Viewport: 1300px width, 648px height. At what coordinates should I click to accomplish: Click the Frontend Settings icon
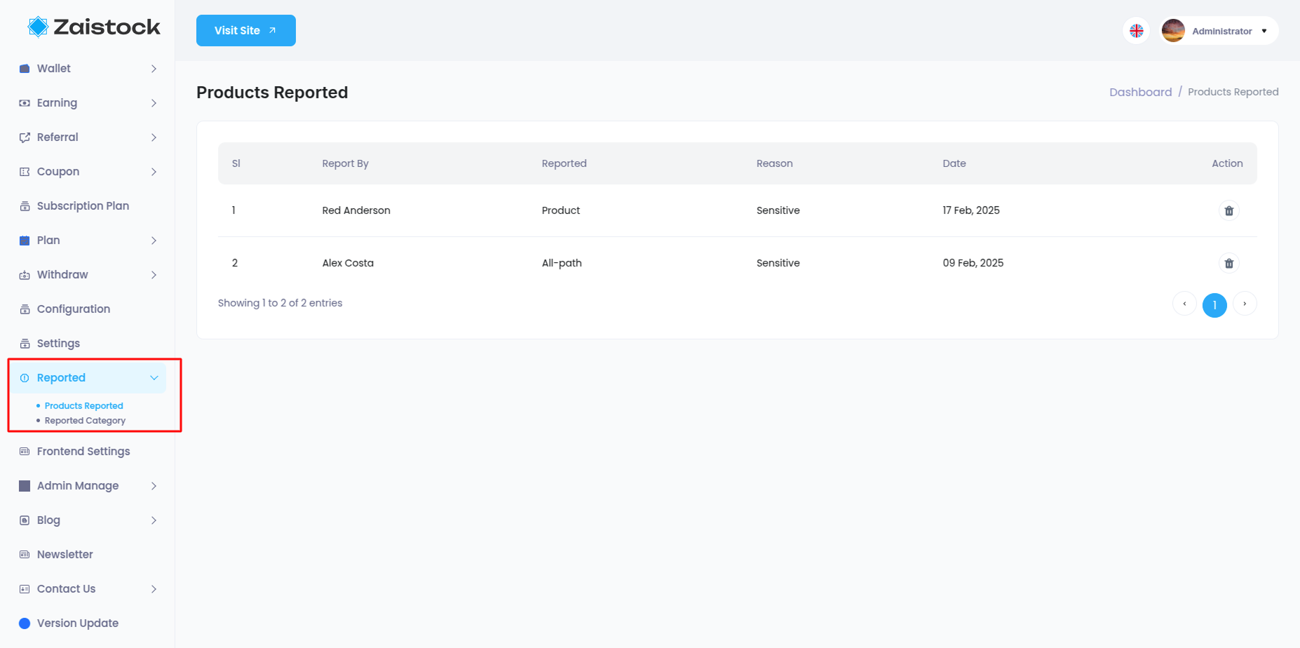[x=25, y=452]
